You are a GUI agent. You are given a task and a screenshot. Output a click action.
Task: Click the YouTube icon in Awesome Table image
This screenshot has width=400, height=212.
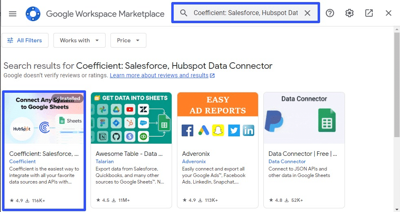click(130, 110)
